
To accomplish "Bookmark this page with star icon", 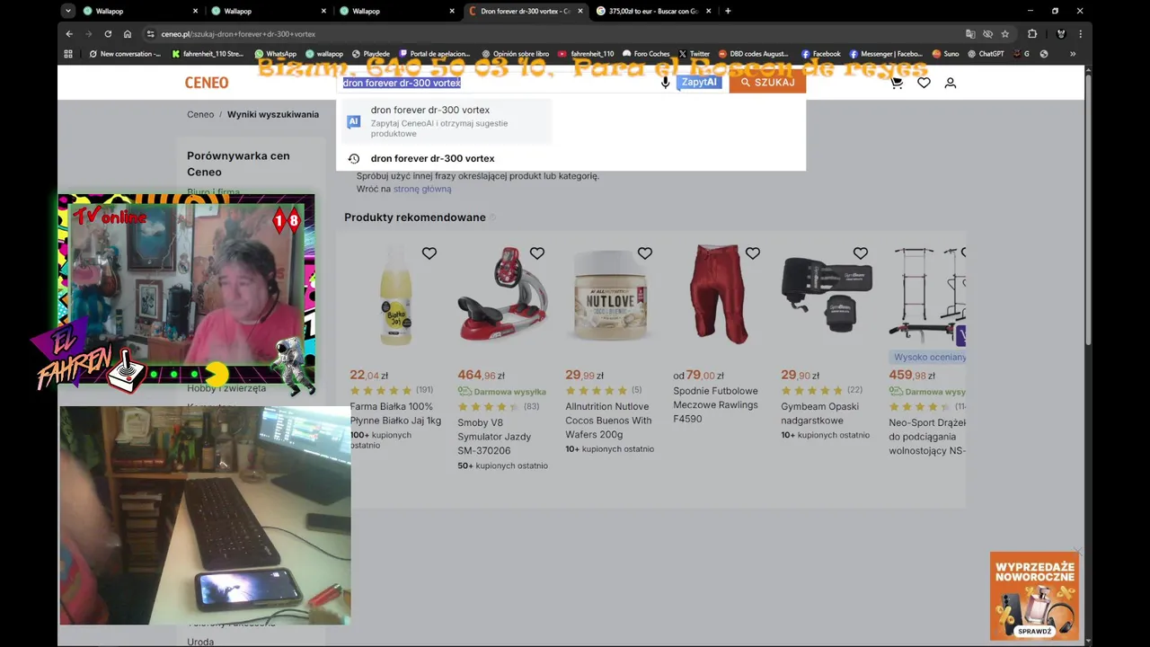I will pos(1004,34).
